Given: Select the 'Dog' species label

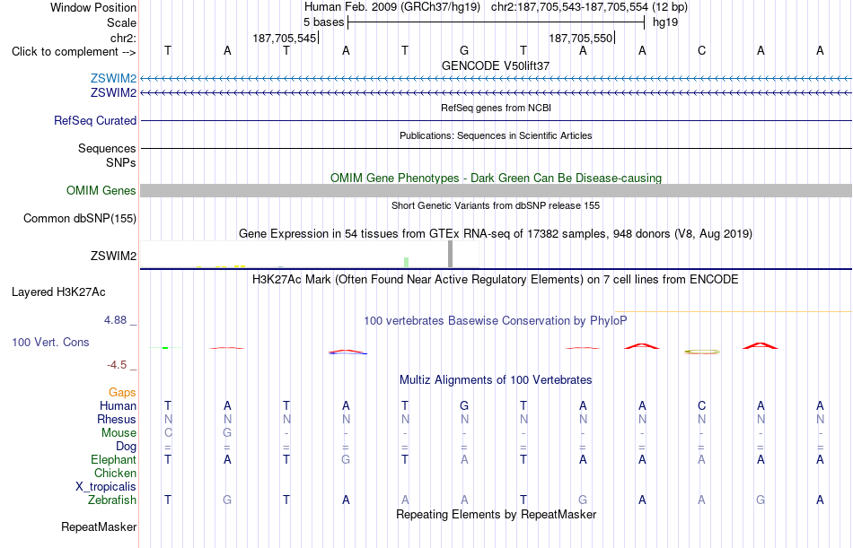Looking at the screenshot, I should pos(126,447).
